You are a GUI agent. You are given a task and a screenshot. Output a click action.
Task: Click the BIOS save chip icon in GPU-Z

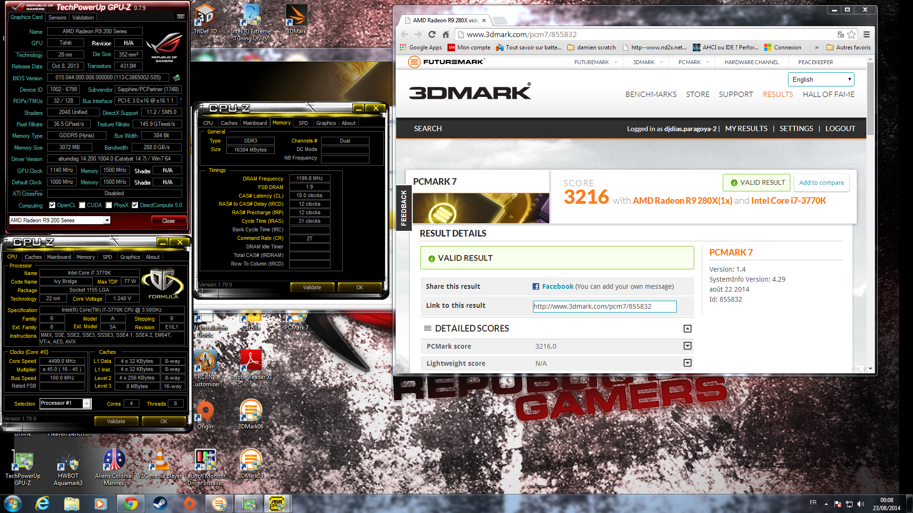point(176,77)
